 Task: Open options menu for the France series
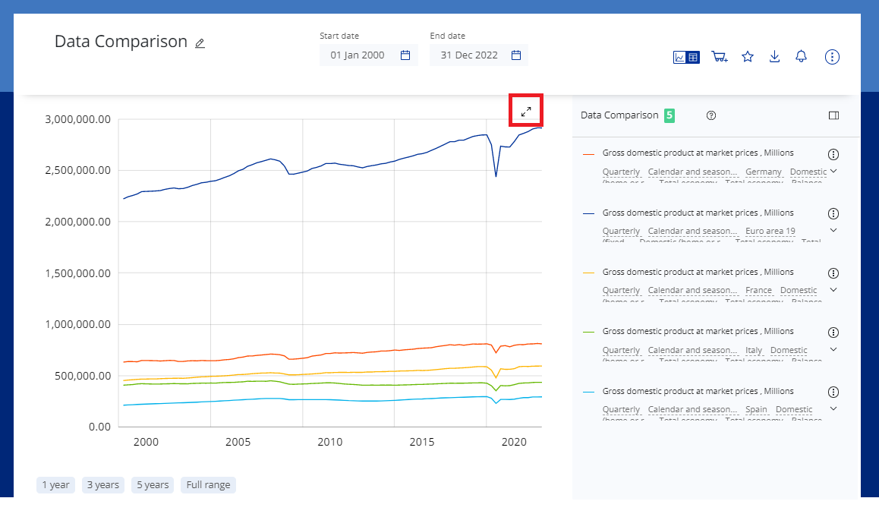tap(833, 273)
